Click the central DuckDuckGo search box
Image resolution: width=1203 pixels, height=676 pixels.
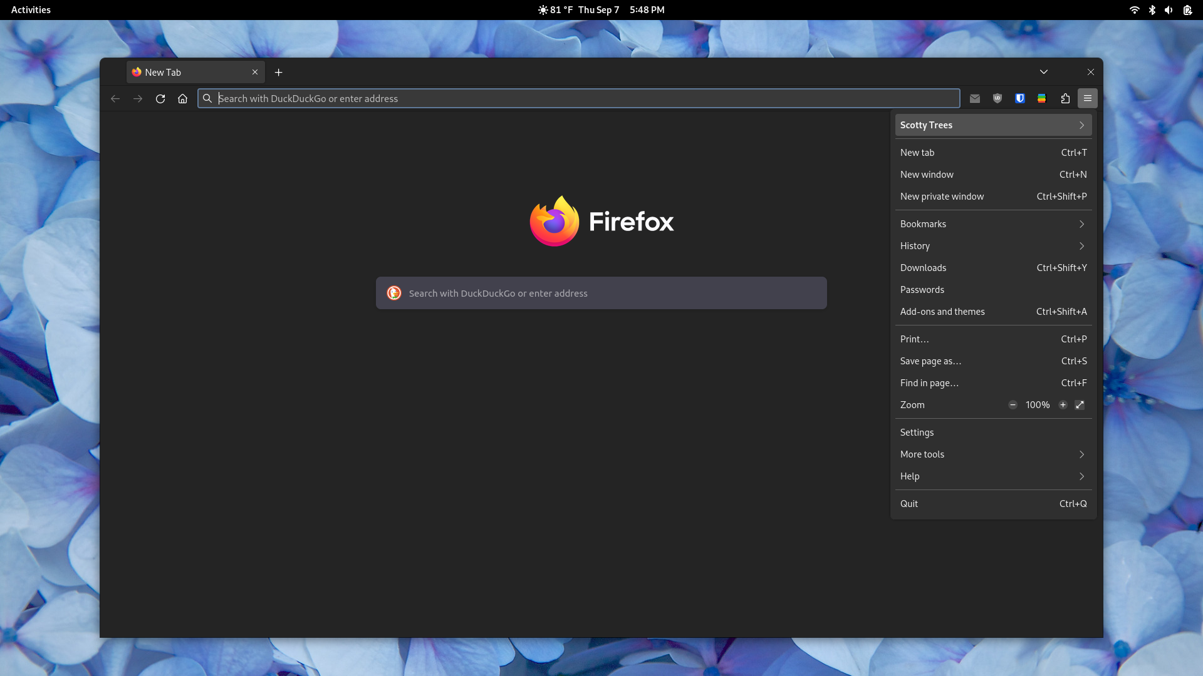[601, 293]
